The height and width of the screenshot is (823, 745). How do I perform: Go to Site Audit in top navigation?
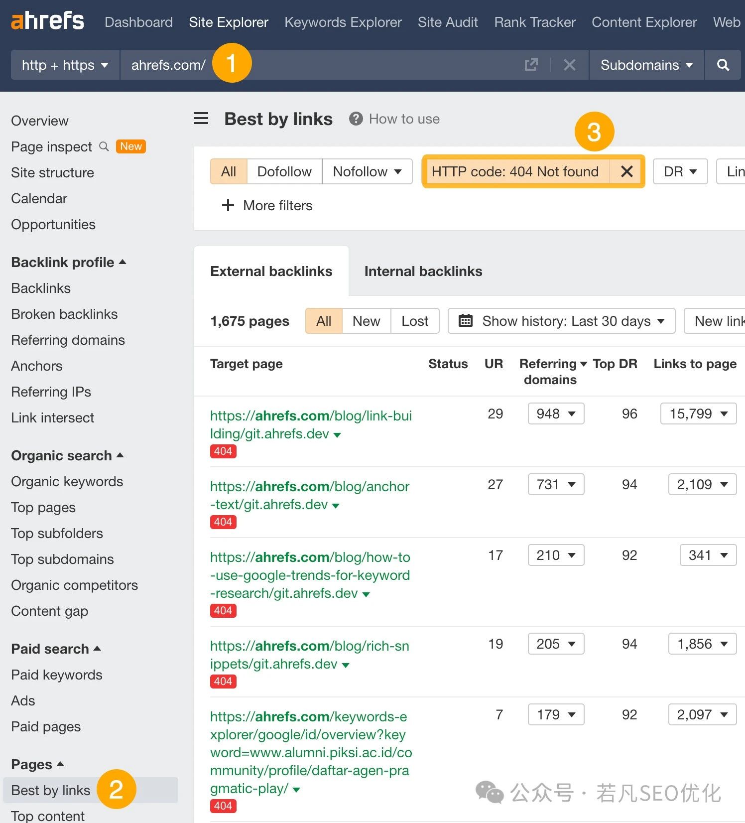click(448, 22)
